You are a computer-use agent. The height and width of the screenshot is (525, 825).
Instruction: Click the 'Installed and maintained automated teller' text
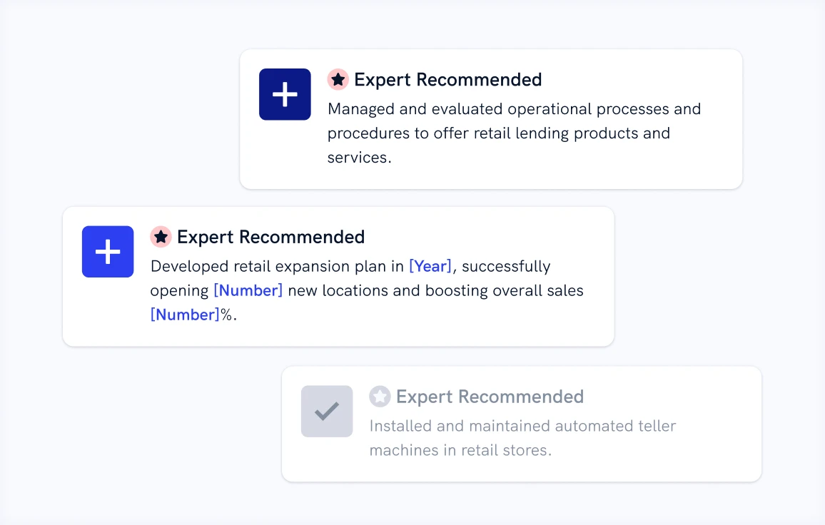coord(522,426)
